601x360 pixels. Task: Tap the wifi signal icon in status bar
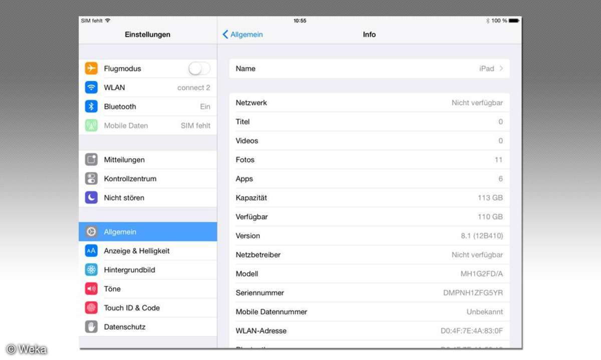pos(108,20)
